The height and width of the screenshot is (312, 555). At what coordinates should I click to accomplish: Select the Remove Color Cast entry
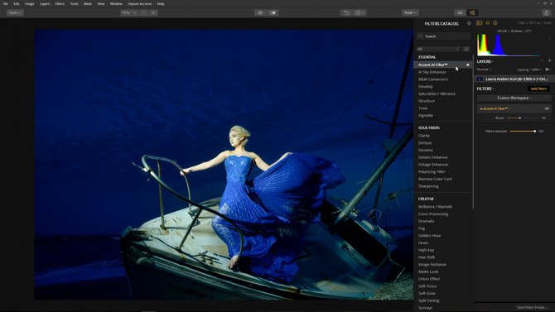[x=435, y=179]
